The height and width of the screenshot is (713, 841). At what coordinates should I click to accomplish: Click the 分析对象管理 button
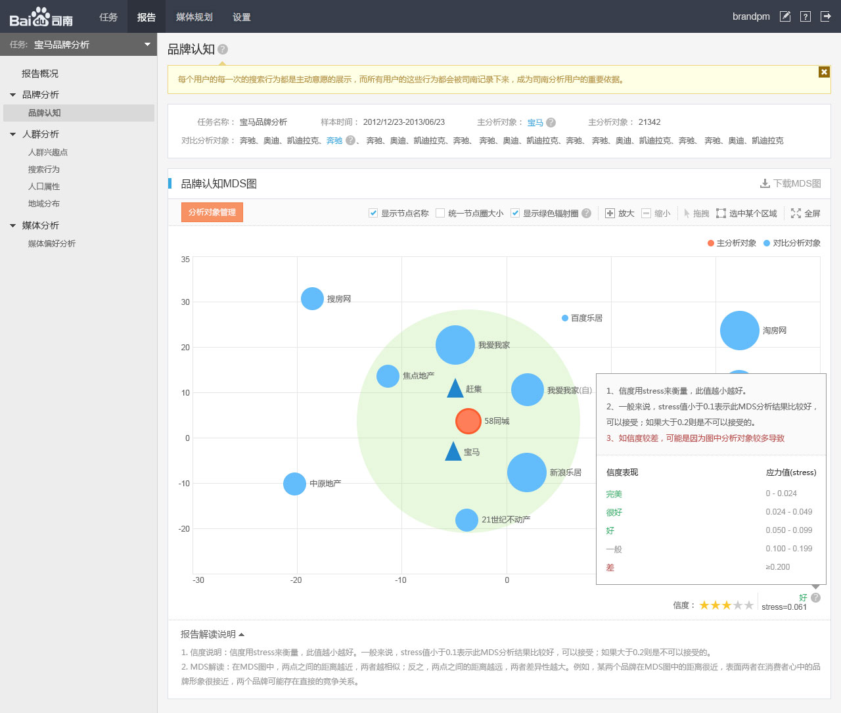pos(212,212)
